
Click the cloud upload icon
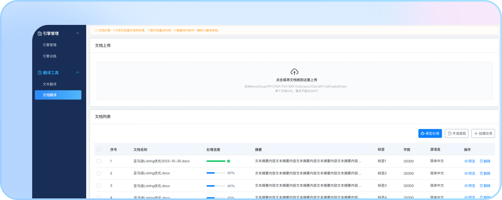point(294,72)
